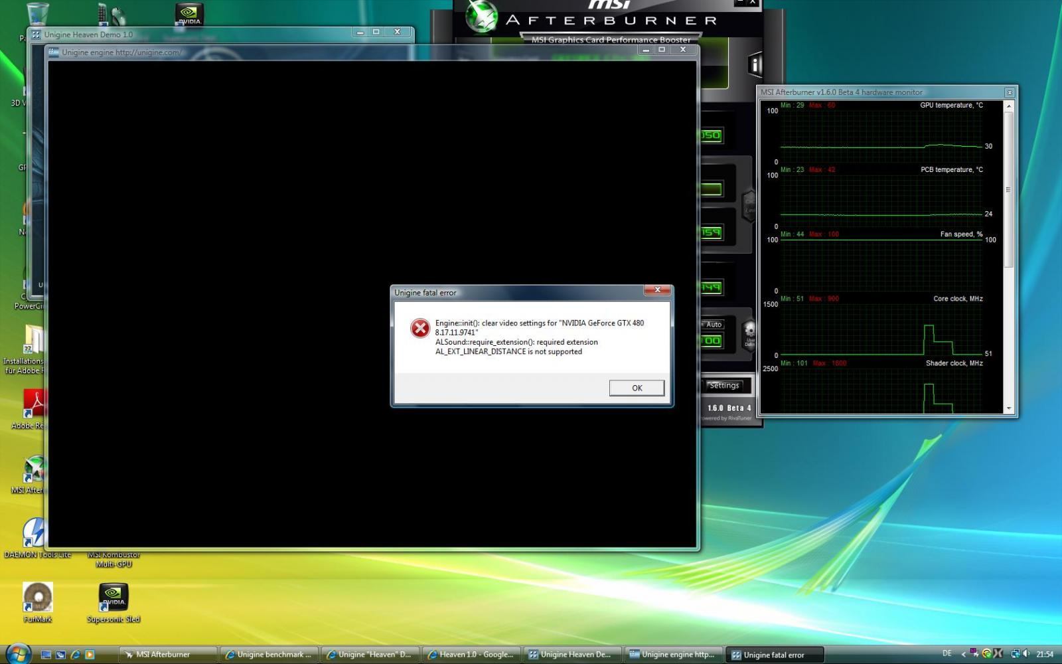Click the Fan speed graph
This screenshot has height=664, width=1062.
point(881,265)
